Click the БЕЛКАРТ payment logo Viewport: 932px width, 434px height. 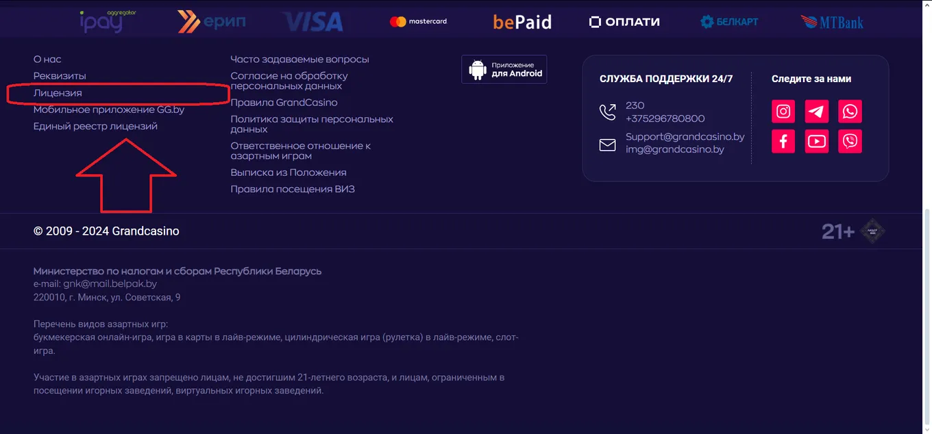[x=729, y=22]
